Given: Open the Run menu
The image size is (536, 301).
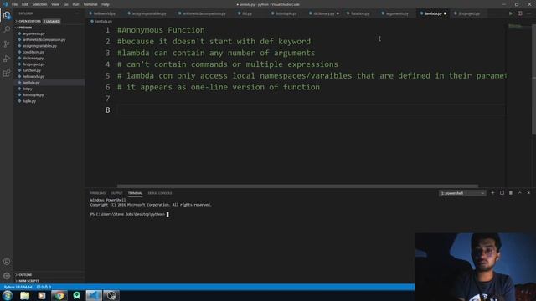Looking at the screenshot, I should 75,4.
